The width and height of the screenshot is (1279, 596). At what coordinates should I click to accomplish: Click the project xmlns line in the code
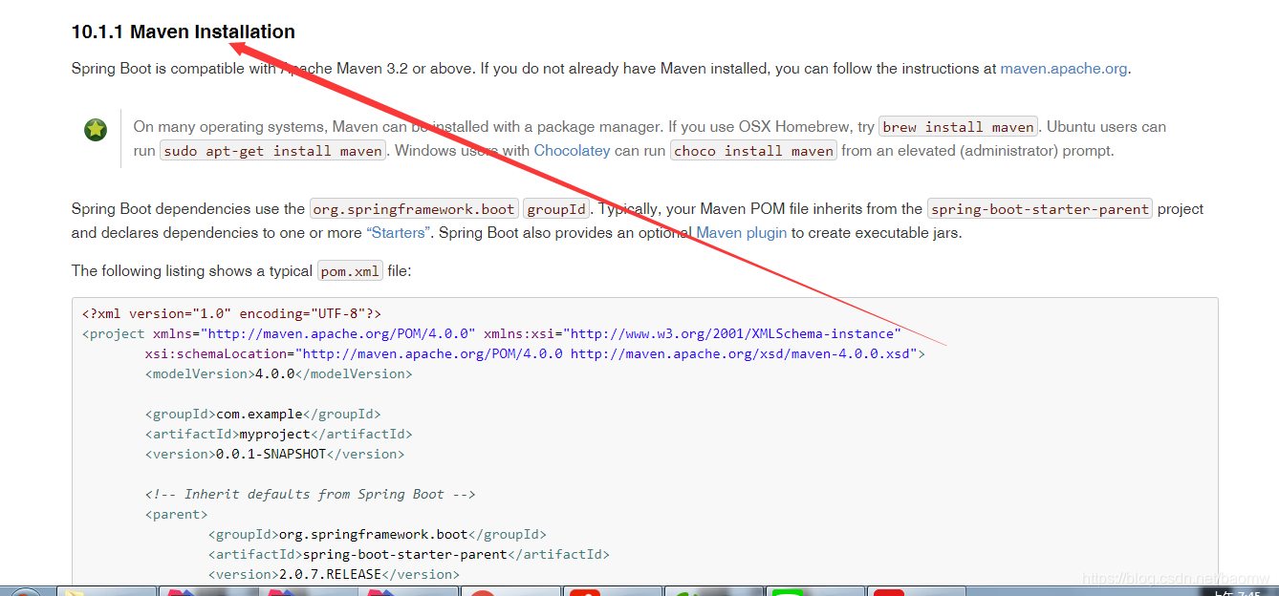[491, 333]
